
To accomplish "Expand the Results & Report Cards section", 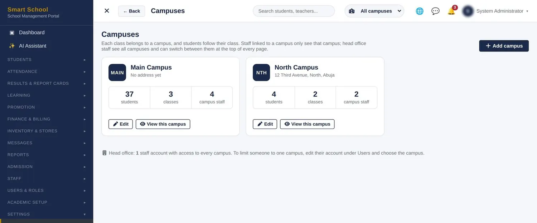I will click(x=47, y=83).
